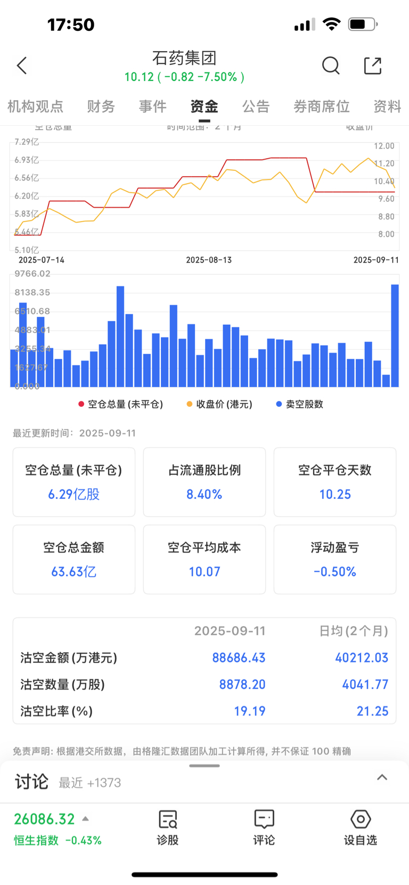Switch to the 事件 tab
Viewport: 409px width, 885px height.
pos(153,106)
